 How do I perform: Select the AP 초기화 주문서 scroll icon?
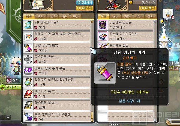[x=28, y=25]
